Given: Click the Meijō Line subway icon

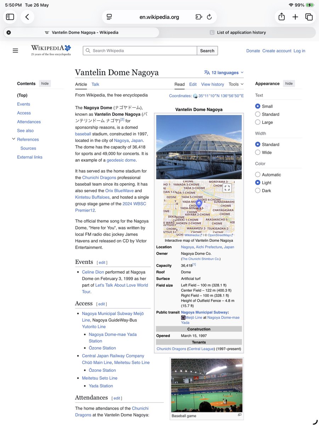Looking at the screenshot, I should click(183, 318).
